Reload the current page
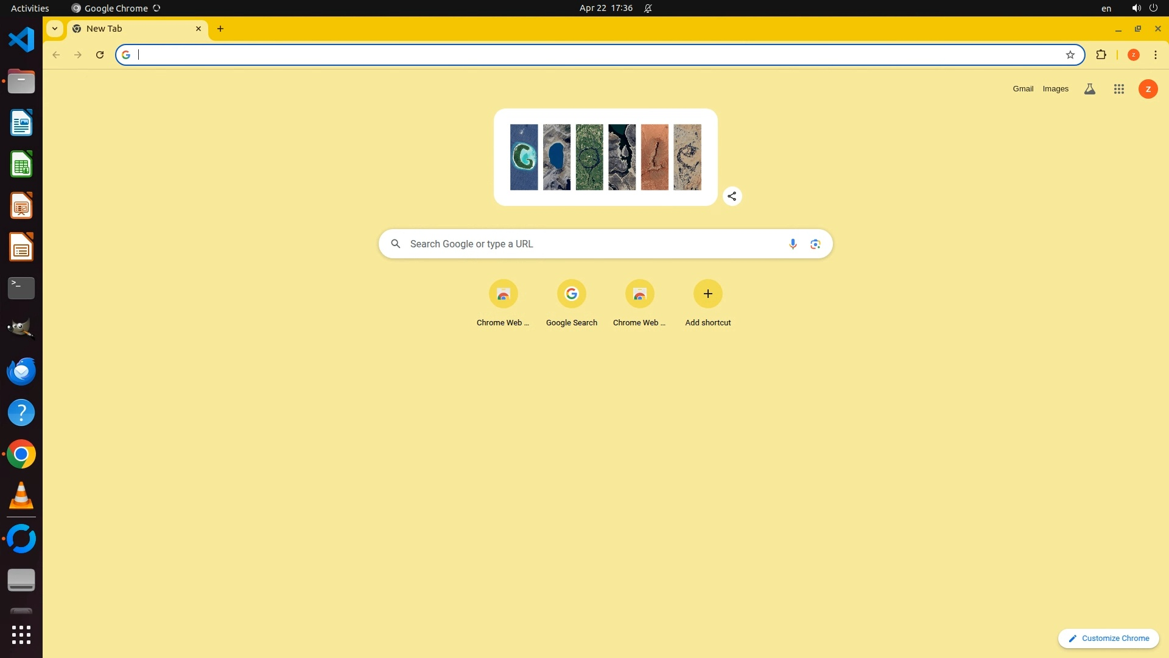 coord(100,55)
